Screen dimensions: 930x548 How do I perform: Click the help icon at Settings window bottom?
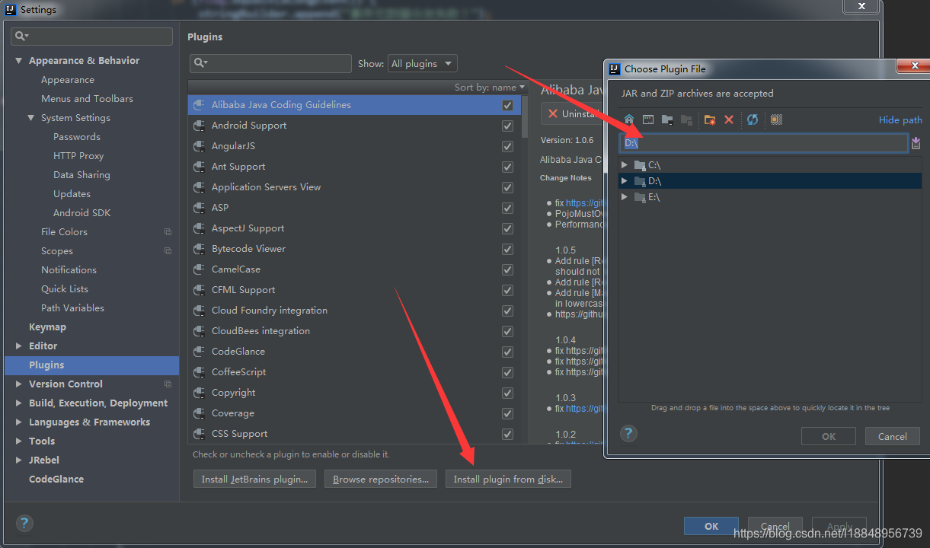(x=24, y=523)
